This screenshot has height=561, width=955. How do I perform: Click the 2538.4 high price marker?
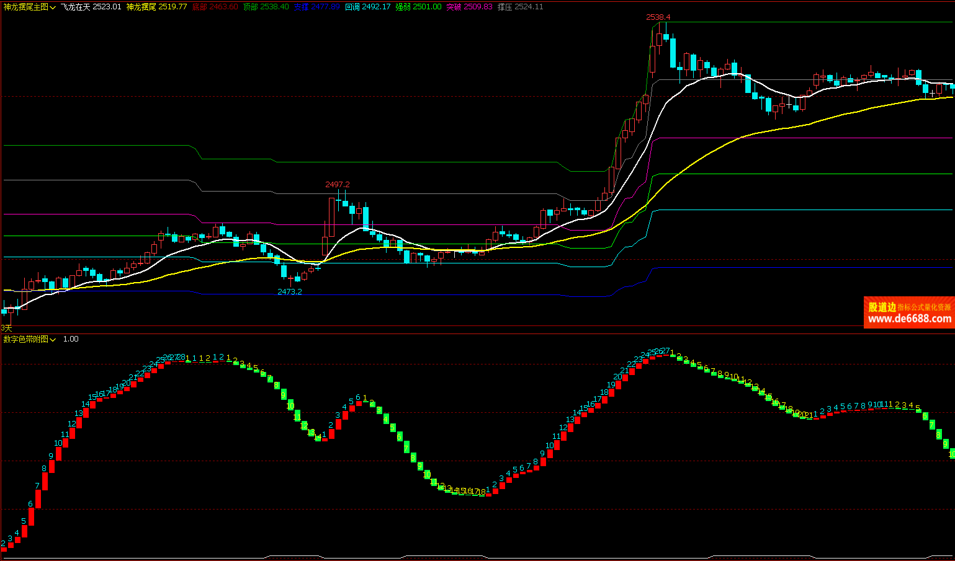(658, 17)
